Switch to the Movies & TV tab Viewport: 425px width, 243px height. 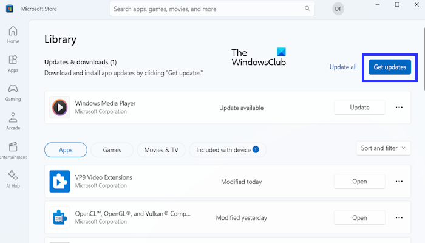click(161, 150)
